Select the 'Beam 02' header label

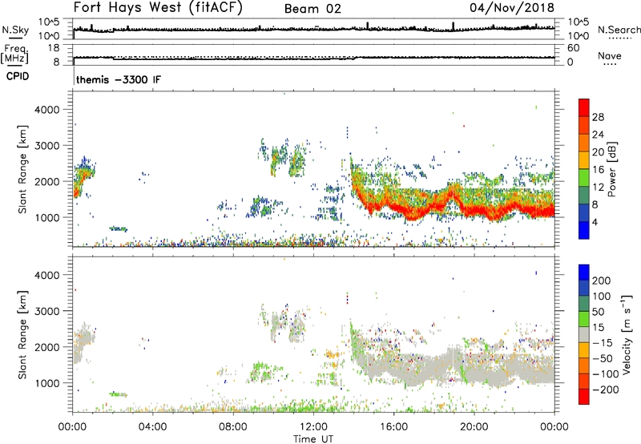[312, 9]
